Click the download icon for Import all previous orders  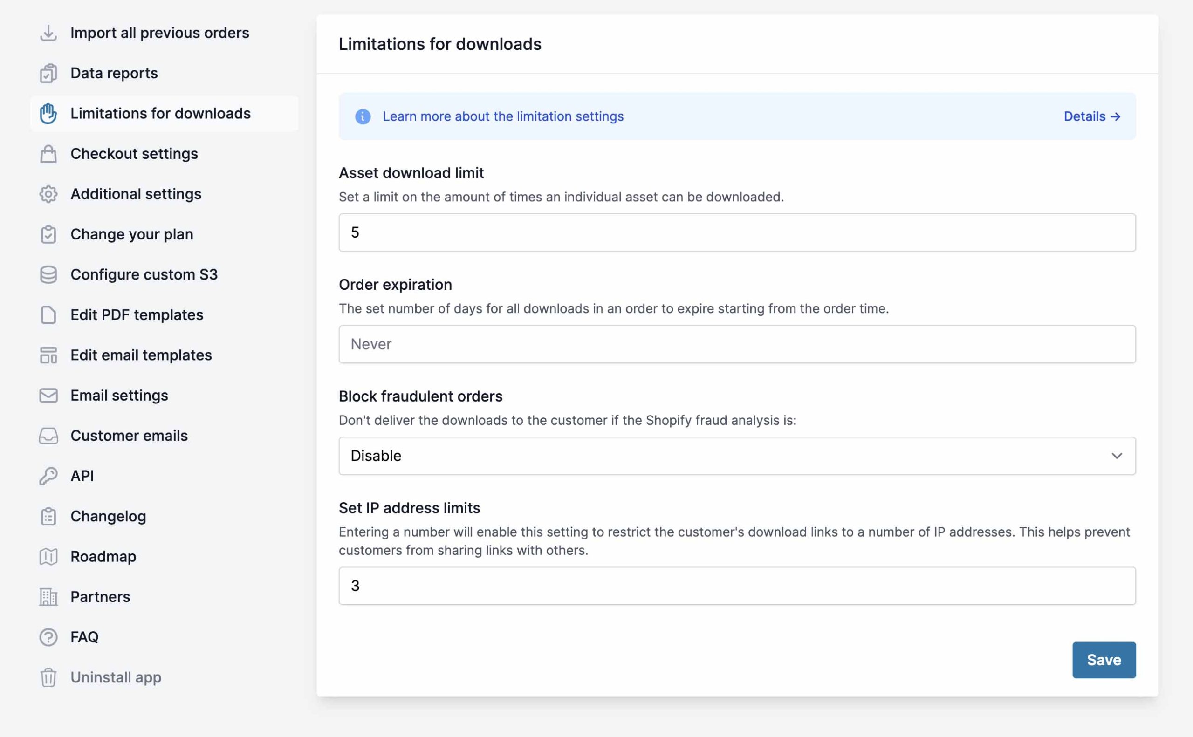click(48, 33)
